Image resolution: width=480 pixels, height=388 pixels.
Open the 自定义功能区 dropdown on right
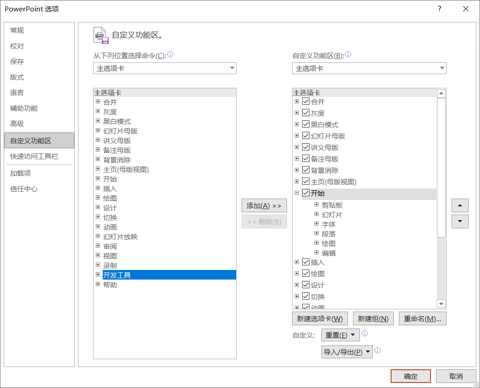coord(369,68)
